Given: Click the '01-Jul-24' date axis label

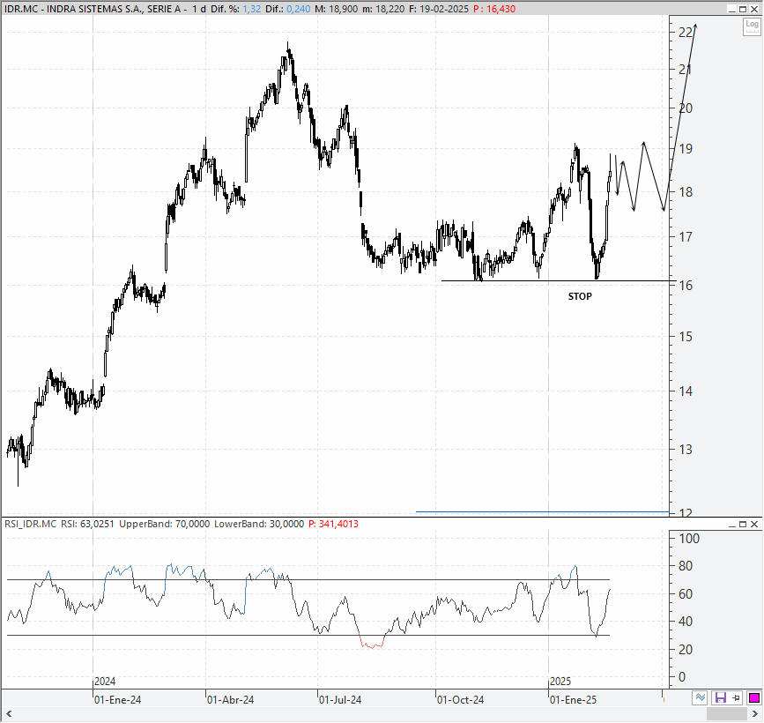Looking at the screenshot, I should pos(340,700).
